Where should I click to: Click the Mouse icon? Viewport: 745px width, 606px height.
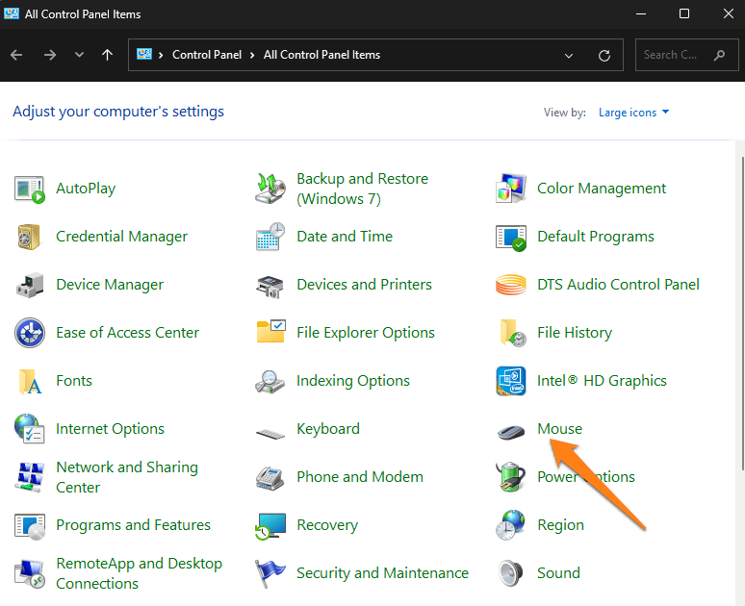coord(511,432)
